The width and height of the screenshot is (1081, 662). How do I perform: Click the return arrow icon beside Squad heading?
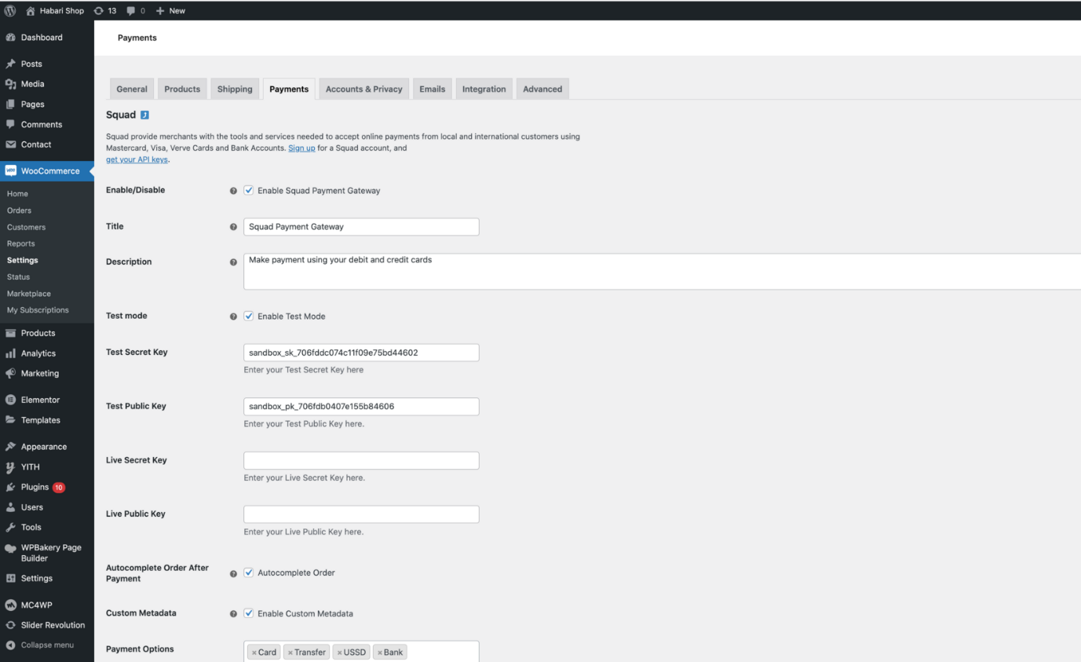click(x=144, y=115)
